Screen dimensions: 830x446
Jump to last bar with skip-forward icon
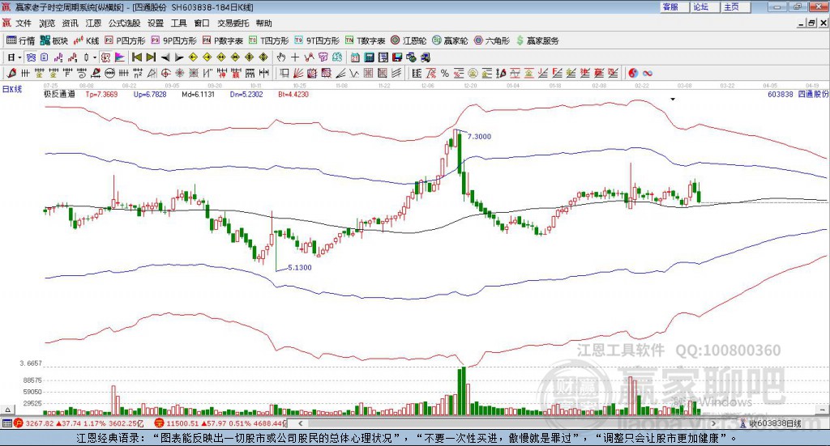click(151, 57)
